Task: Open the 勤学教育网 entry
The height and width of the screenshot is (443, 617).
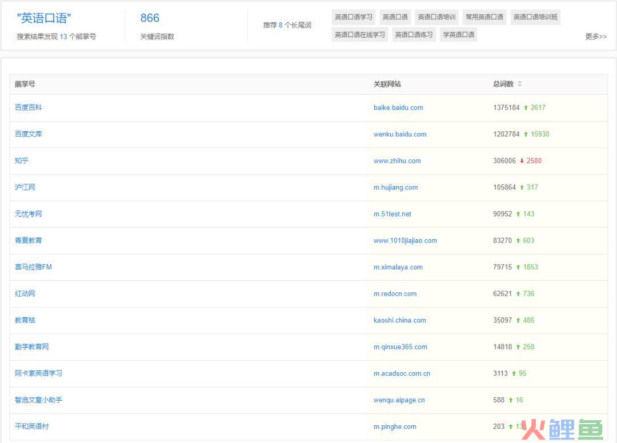Action: (x=31, y=347)
